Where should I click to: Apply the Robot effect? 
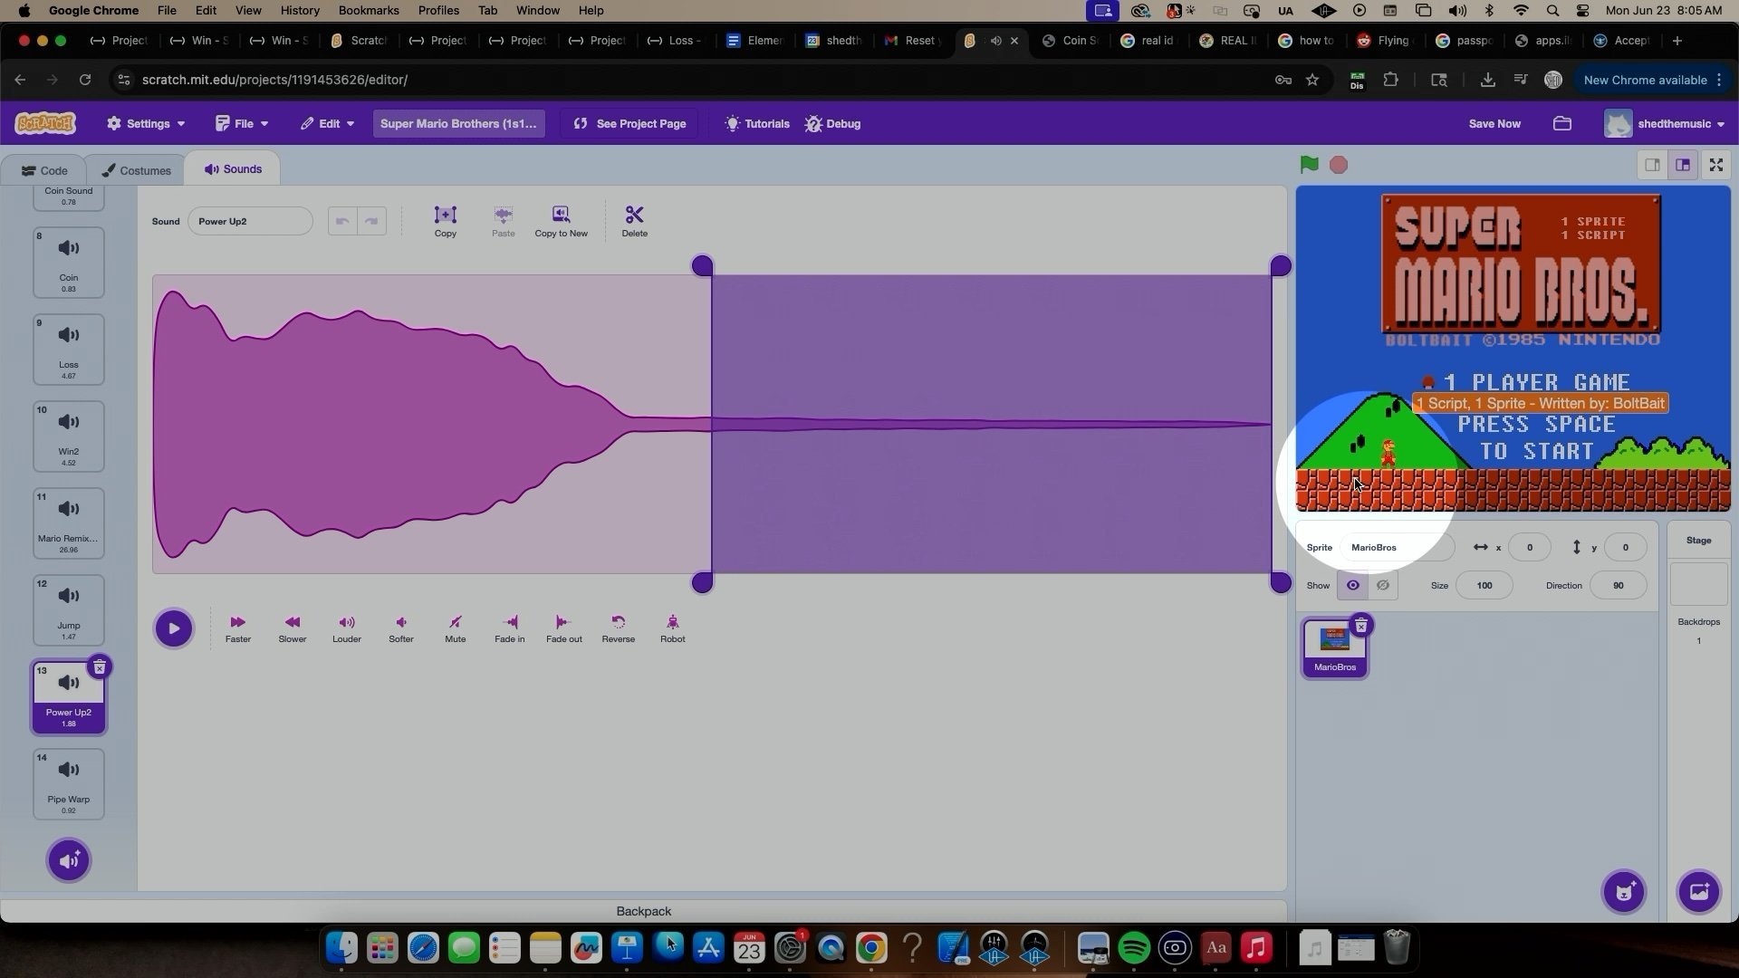[673, 628]
